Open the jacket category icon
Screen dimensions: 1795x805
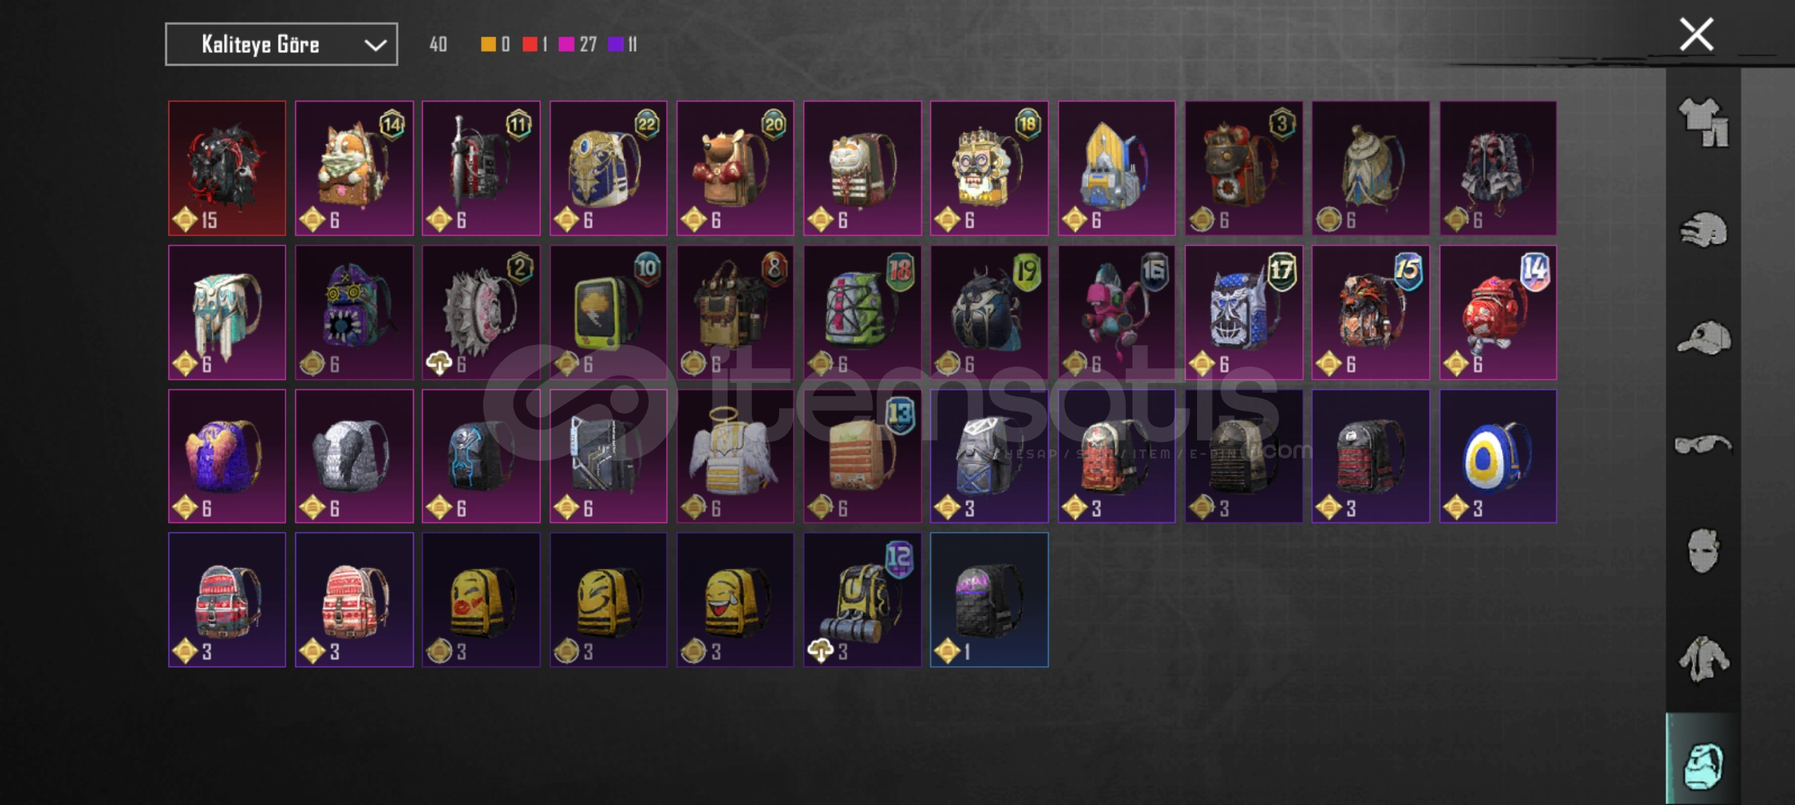tap(1703, 659)
